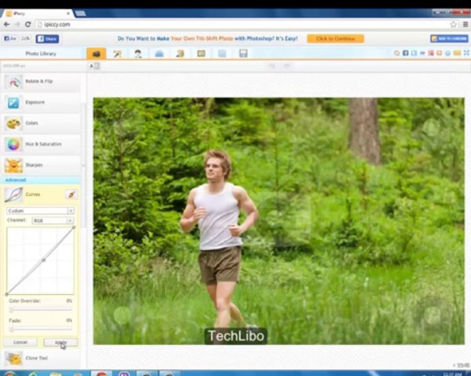Viewport: 471px width, 376px height.
Task: Collapse the Advanced section header
Action: tap(41, 180)
